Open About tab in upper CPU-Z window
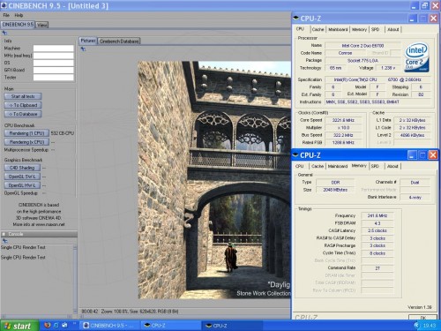The width and height of the screenshot is (441, 331). point(392,29)
